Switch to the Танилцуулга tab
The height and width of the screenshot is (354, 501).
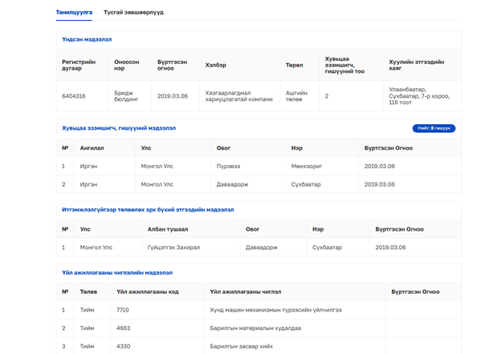pyautogui.click(x=74, y=13)
